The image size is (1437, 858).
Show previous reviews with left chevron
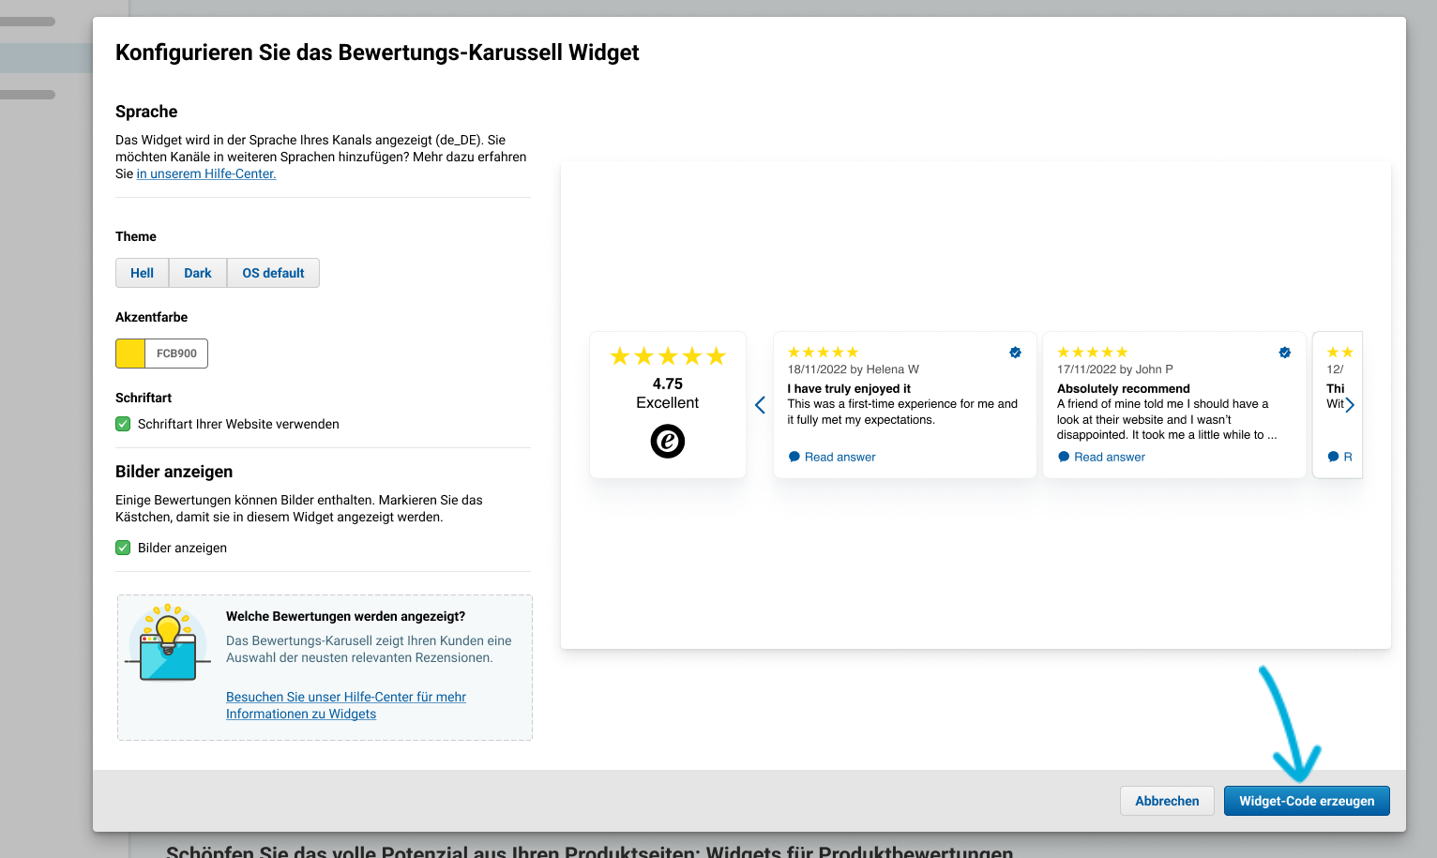pos(760,405)
